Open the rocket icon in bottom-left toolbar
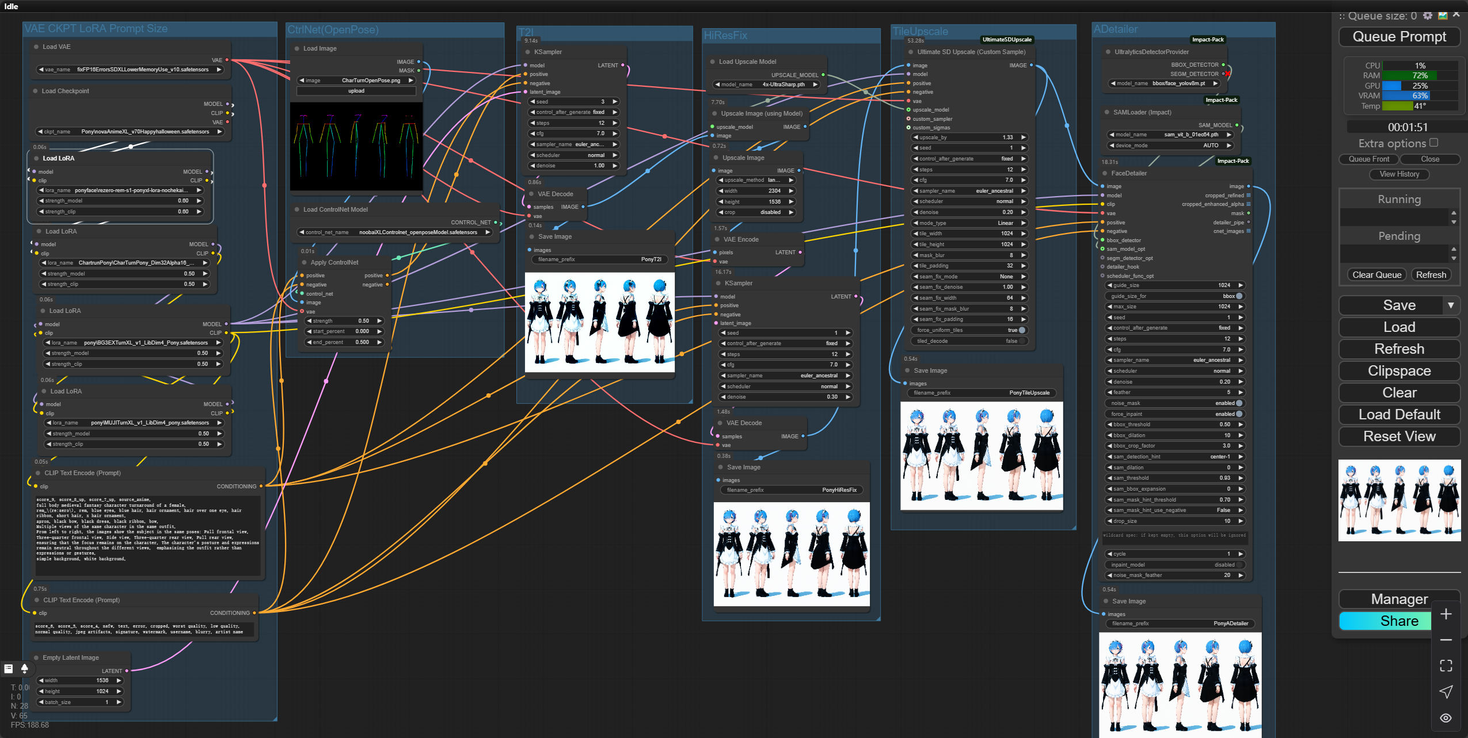 (x=24, y=668)
